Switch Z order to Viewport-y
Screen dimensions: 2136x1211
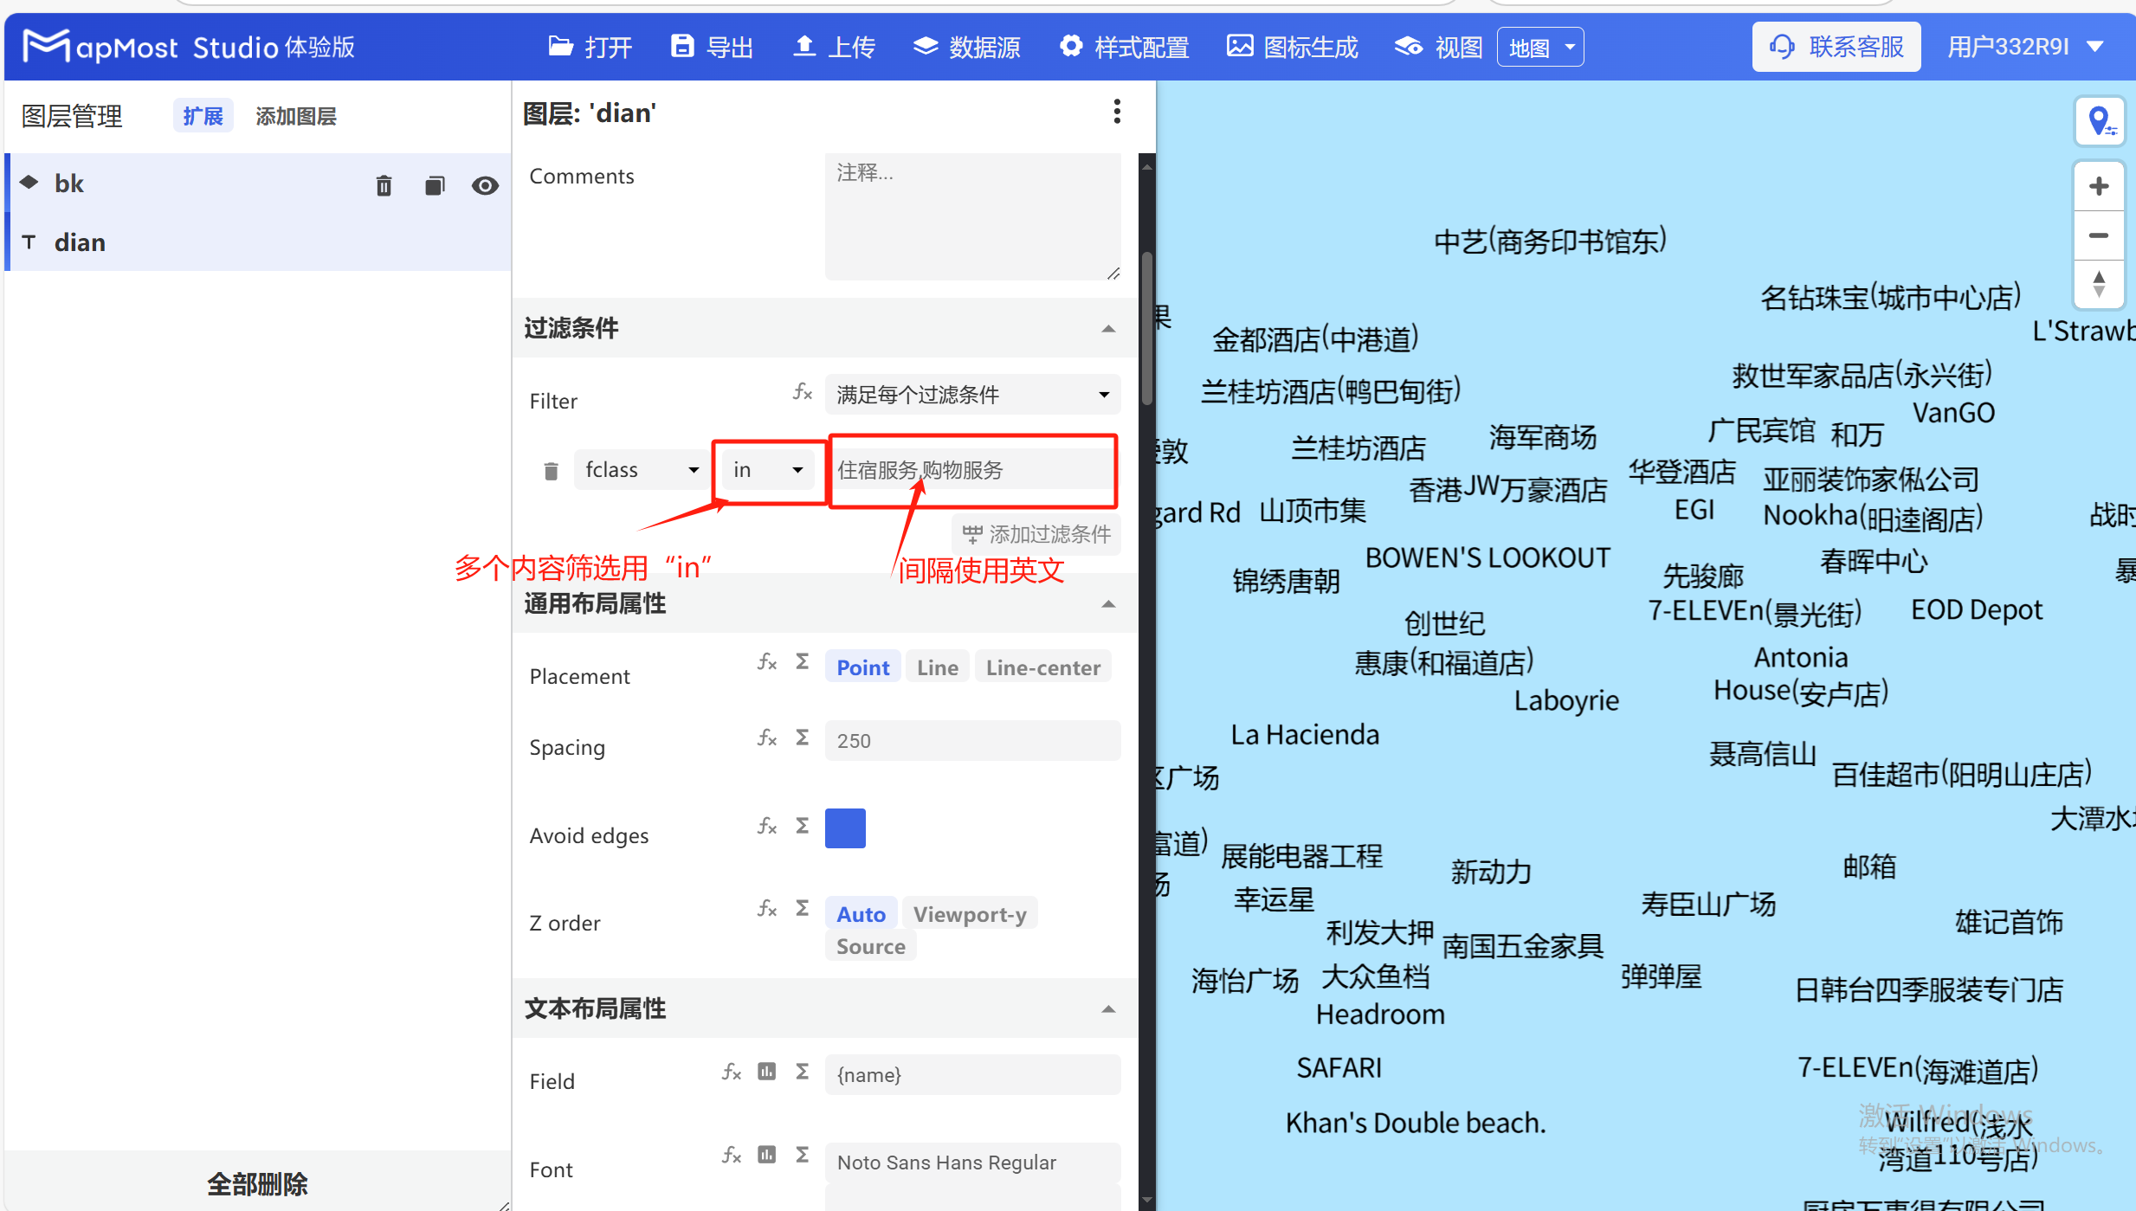tap(970, 913)
